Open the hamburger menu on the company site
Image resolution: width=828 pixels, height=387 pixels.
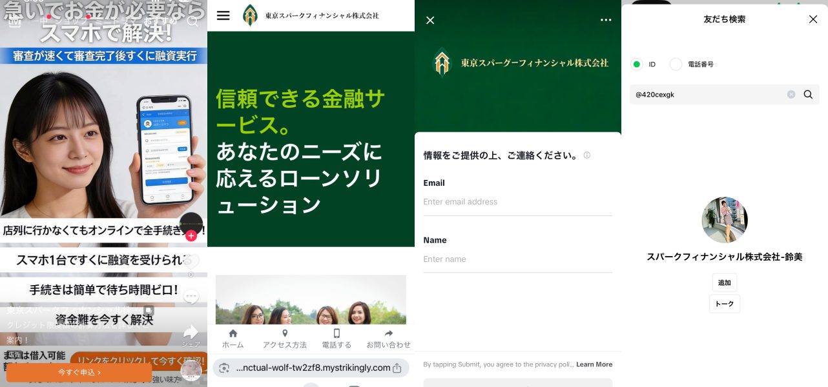click(223, 16)
